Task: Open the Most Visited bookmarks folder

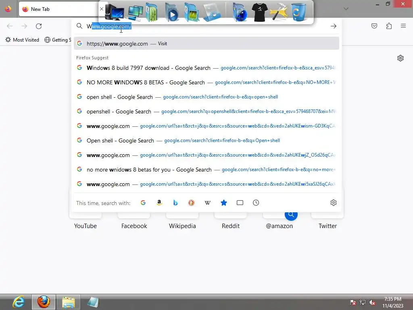Action: (x=22, y=40)
